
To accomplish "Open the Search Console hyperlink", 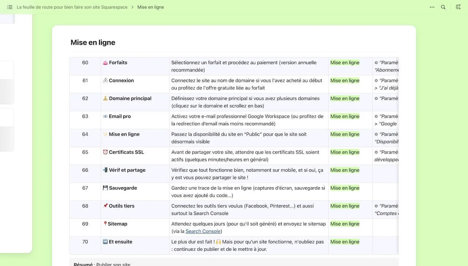I will tap(203, 231).
